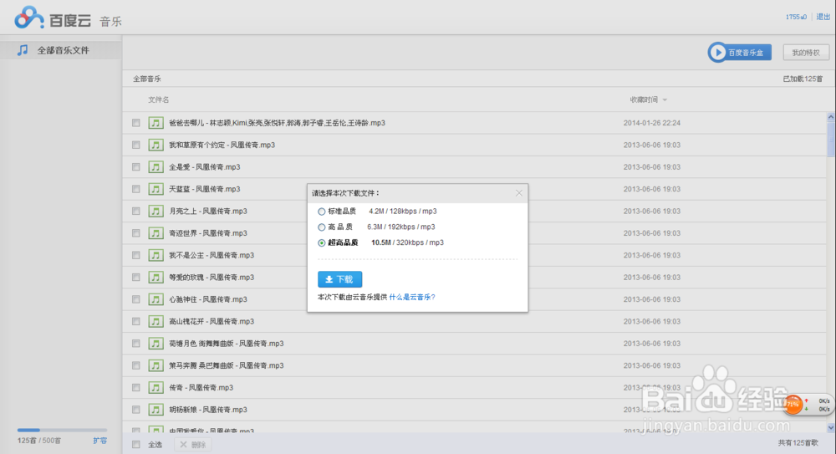Open 奇迹世界 - 凤凰传奇.mp3 file name
Image resolution: width=836 pixels, height=454 pixels.
[208, 233]
